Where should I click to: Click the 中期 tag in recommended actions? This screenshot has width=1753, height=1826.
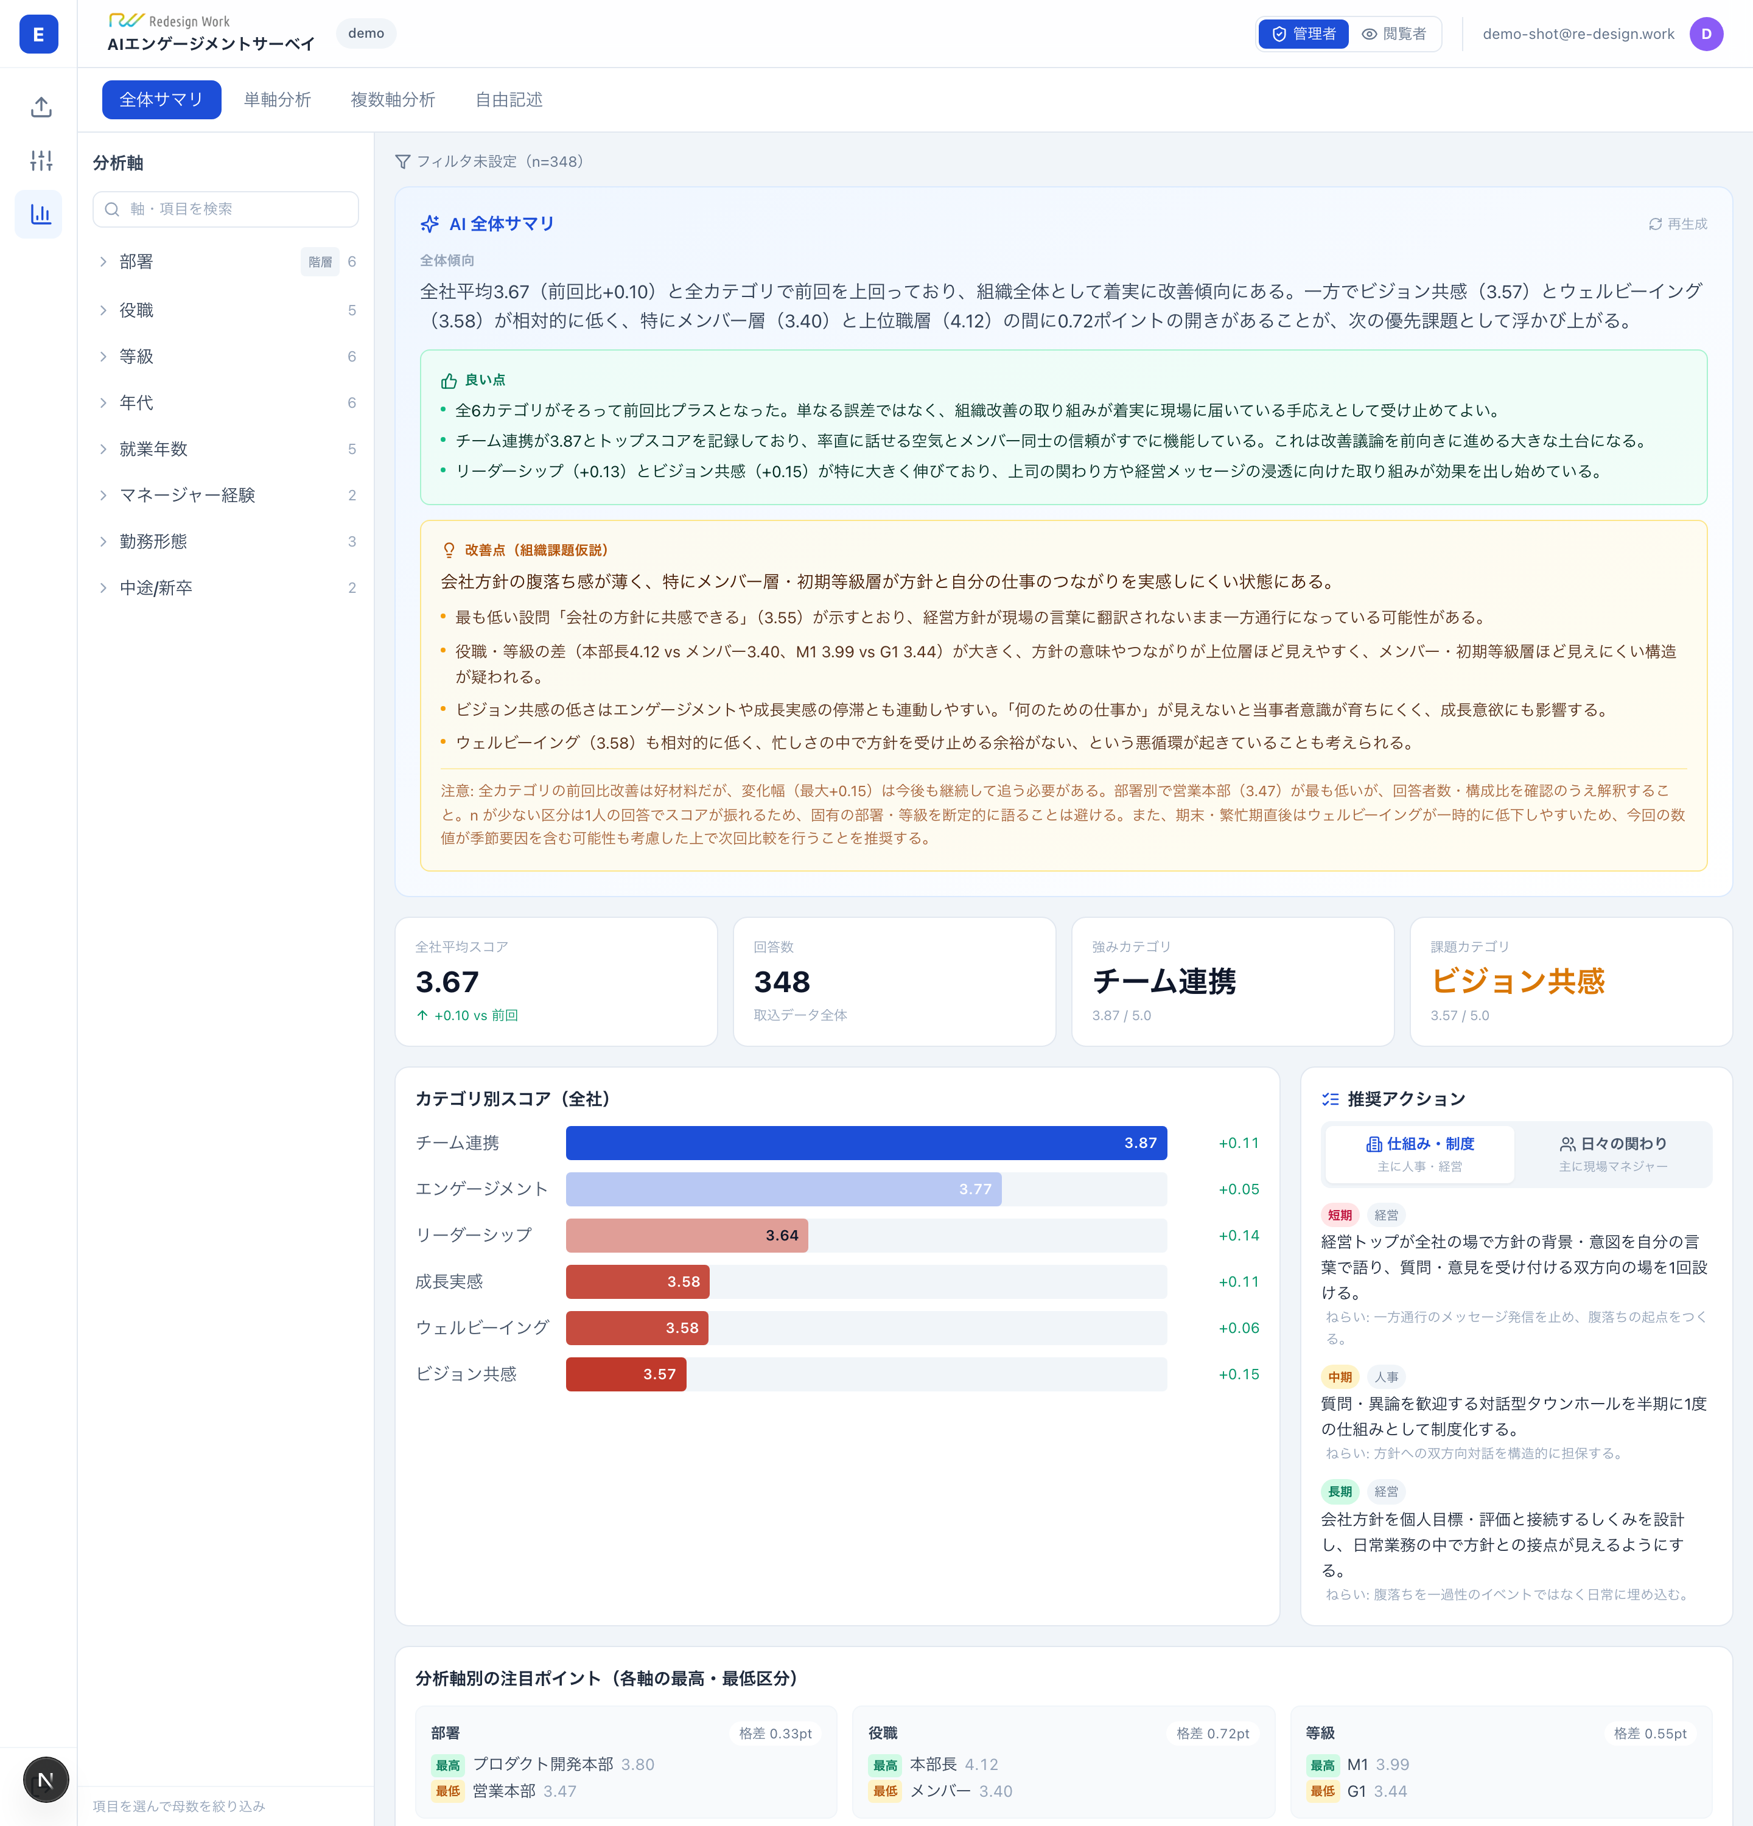pyautogui.click(x=1340, y=1377)
